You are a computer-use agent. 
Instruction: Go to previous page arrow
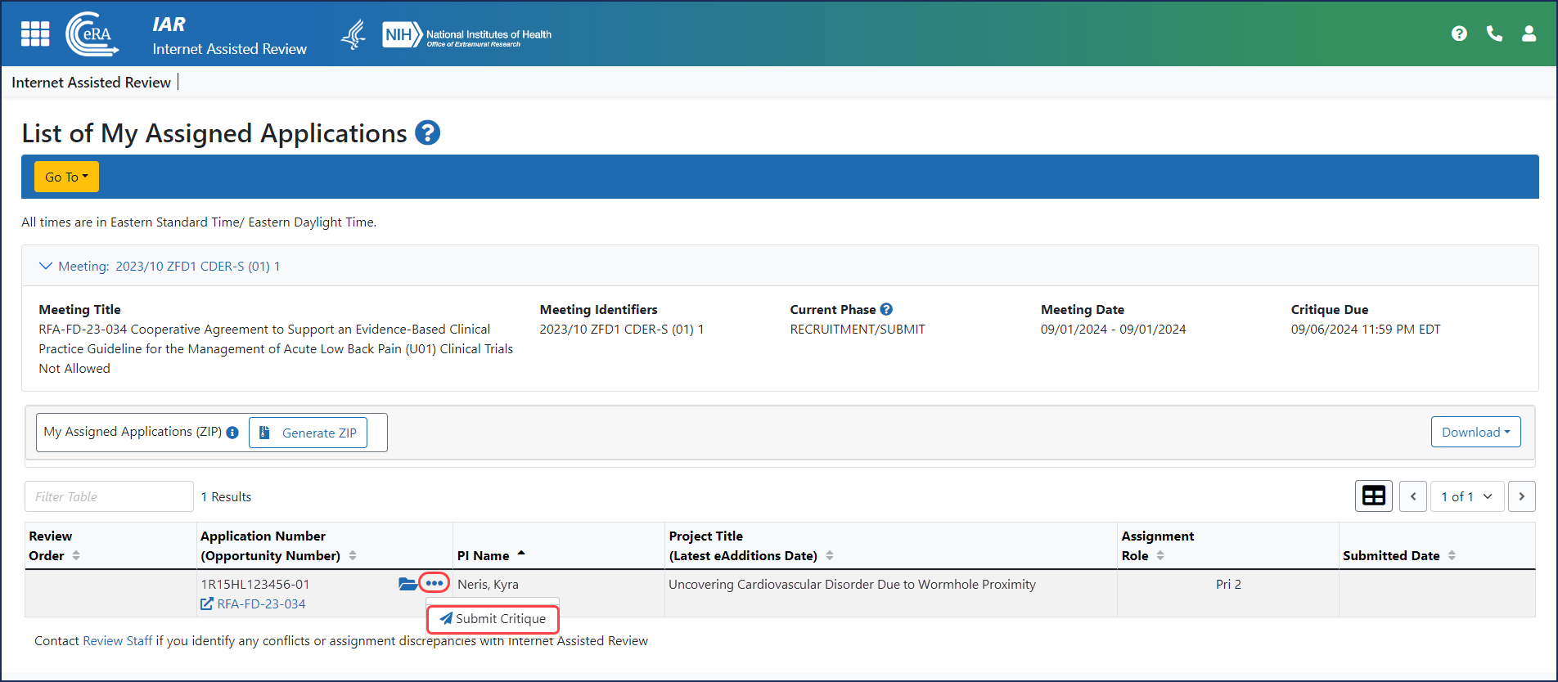coord(1413,496)
